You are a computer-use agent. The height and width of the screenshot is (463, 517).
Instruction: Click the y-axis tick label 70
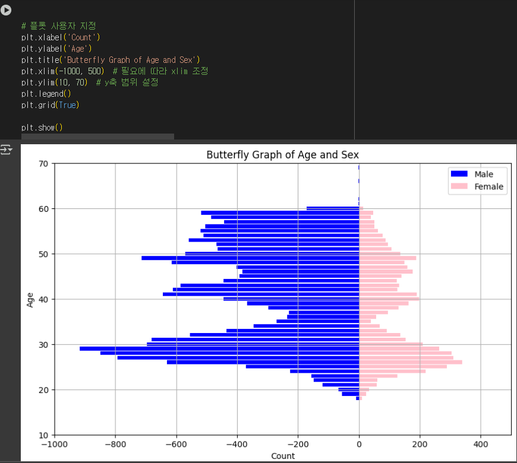(x=43, y=164)
